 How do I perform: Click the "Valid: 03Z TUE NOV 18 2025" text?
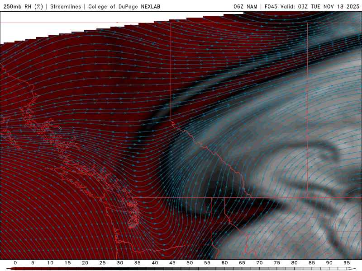click(320, 6)
